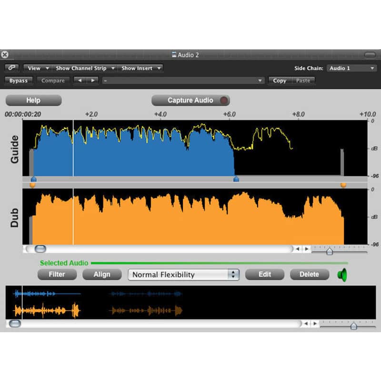Click the +4.0 time ruler label
The width and height of the screenshot is (381, 381).
tap(160, 114)
